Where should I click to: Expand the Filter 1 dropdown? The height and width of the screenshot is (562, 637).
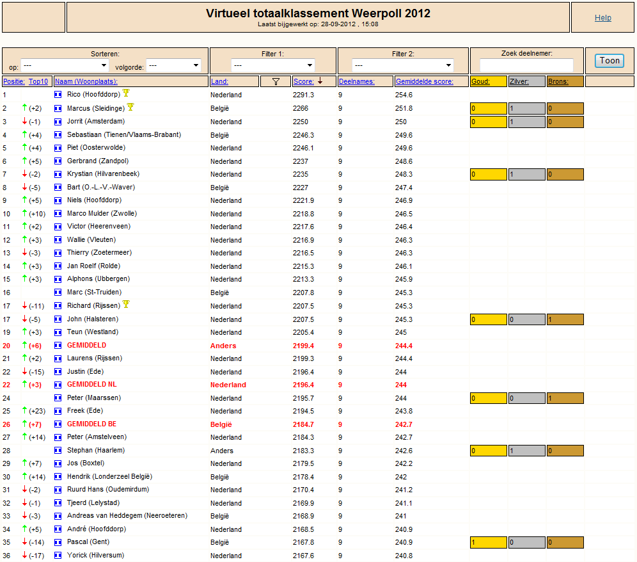[273, 65]
